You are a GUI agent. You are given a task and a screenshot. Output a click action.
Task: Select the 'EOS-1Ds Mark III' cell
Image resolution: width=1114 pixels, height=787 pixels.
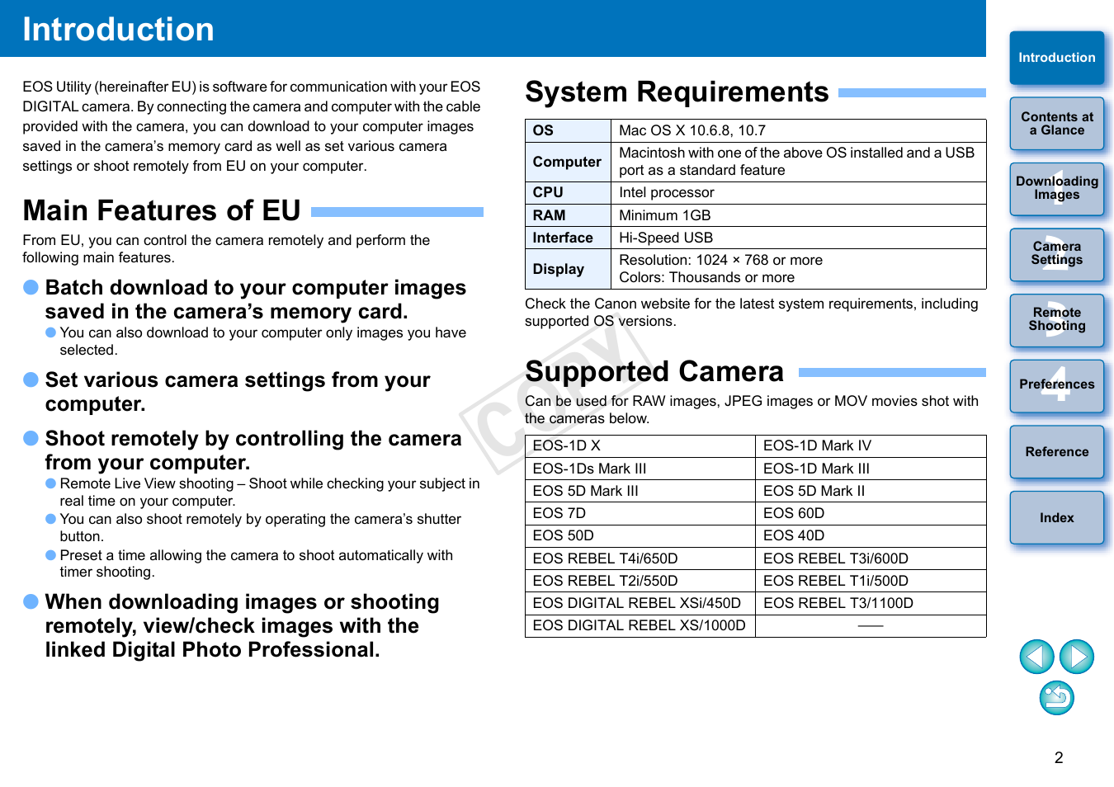pos(640,469)
